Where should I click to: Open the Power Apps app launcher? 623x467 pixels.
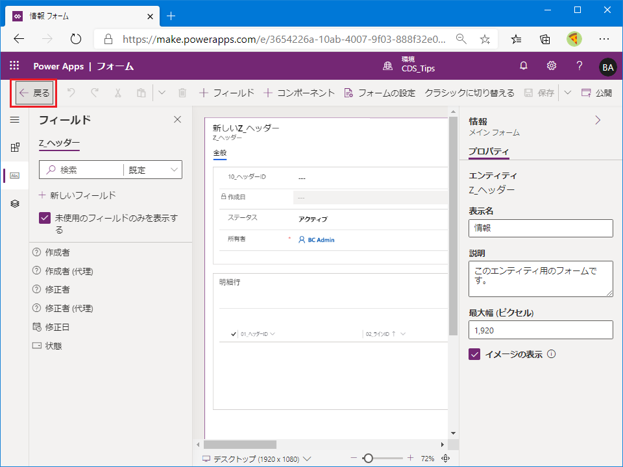click(x=14, y=66)
